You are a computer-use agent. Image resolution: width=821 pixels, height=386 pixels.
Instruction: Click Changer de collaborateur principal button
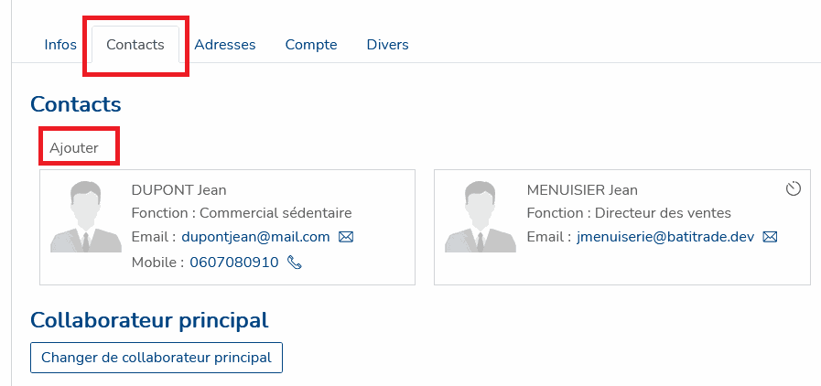click(x=157, y=358)
